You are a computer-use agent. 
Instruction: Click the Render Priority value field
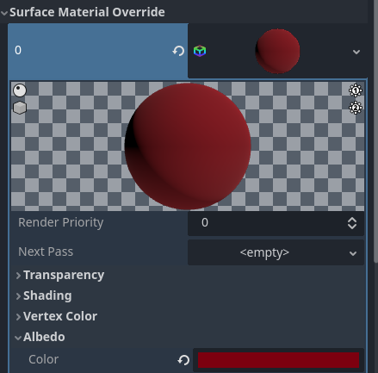[x=276, y=223]
